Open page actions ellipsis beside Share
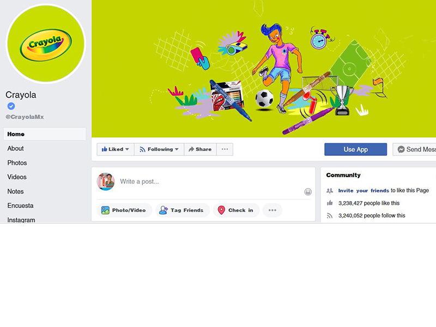Image resolution: width=436 pixels, height=327 pixels. pyautogui.click(x=225, y=149)
